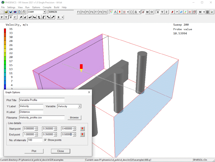Open the R dropdown arrow
Image resolution: width=215 pixels, height=162 pixels.
click(62, 17)
